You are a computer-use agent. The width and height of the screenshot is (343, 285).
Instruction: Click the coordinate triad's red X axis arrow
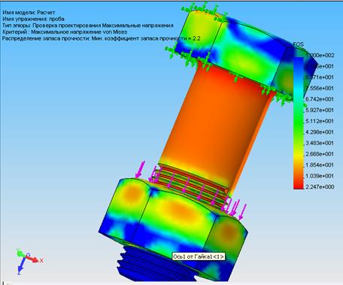click(34, 259)
